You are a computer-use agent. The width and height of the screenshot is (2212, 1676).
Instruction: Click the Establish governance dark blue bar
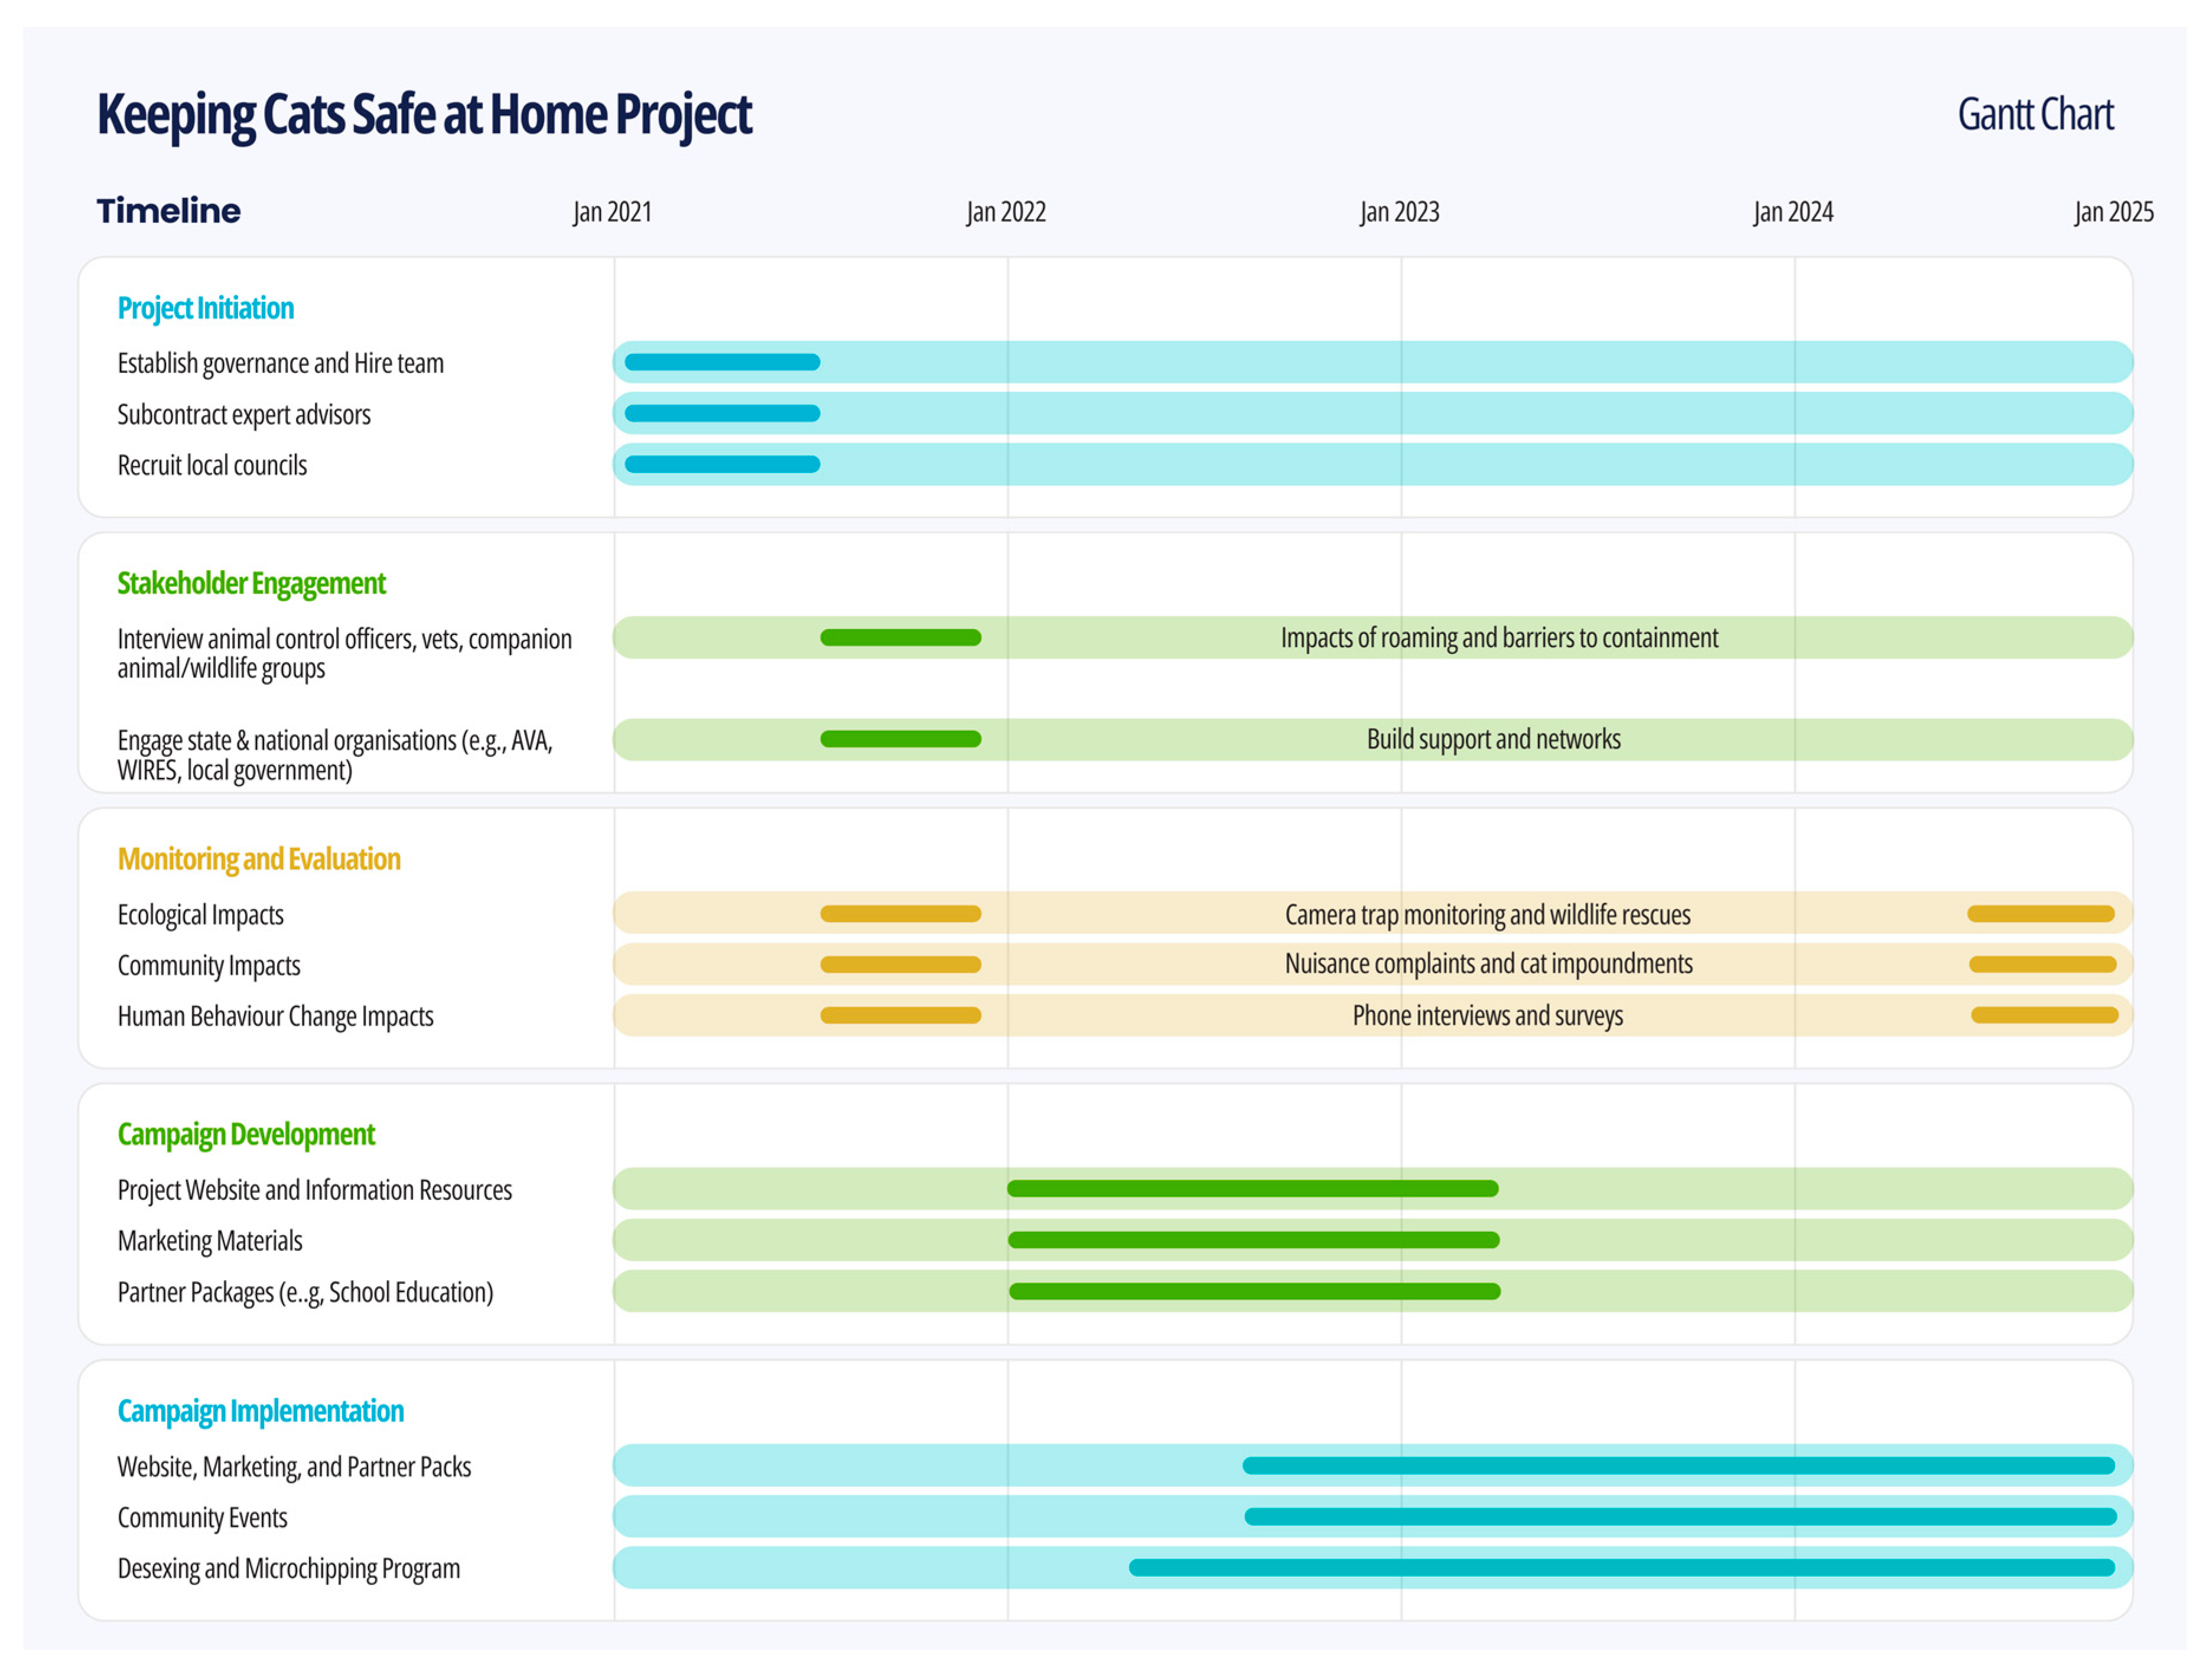pos(722,362)
